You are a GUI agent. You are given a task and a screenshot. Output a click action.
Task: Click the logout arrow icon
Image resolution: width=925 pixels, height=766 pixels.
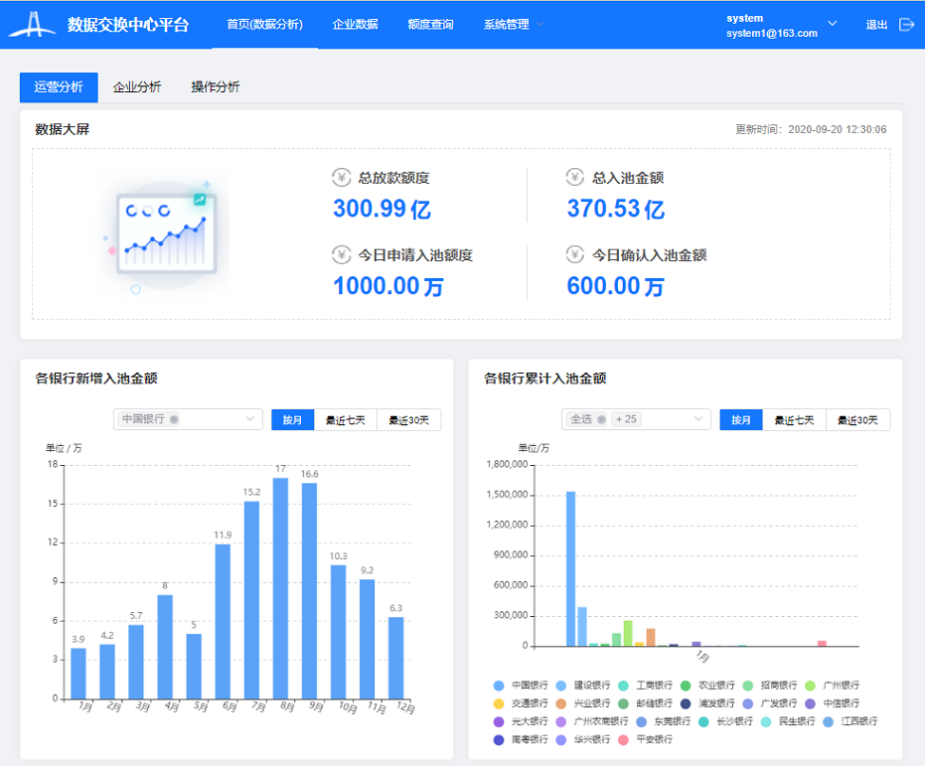(x=906, y=25)
